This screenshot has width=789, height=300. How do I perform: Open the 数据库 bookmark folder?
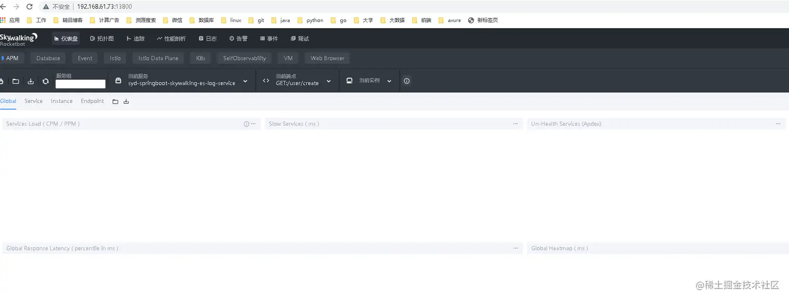201,20
